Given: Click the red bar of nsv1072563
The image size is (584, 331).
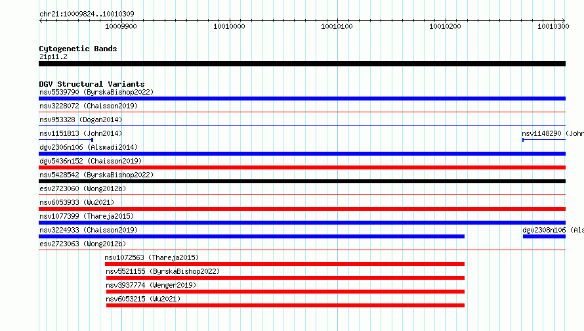Looking at the screenshot, I should click(285, 264).
